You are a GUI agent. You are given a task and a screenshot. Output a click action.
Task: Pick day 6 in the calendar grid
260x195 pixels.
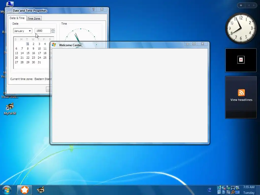coord(16,48)
